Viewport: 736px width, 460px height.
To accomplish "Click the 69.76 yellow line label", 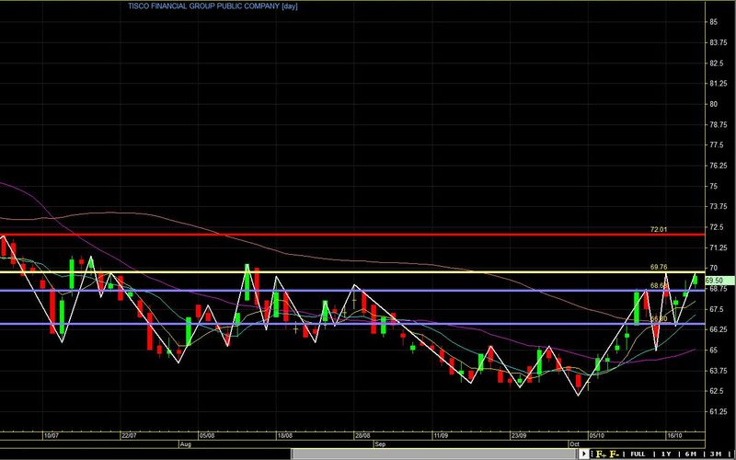I will [x=659, y=267].
